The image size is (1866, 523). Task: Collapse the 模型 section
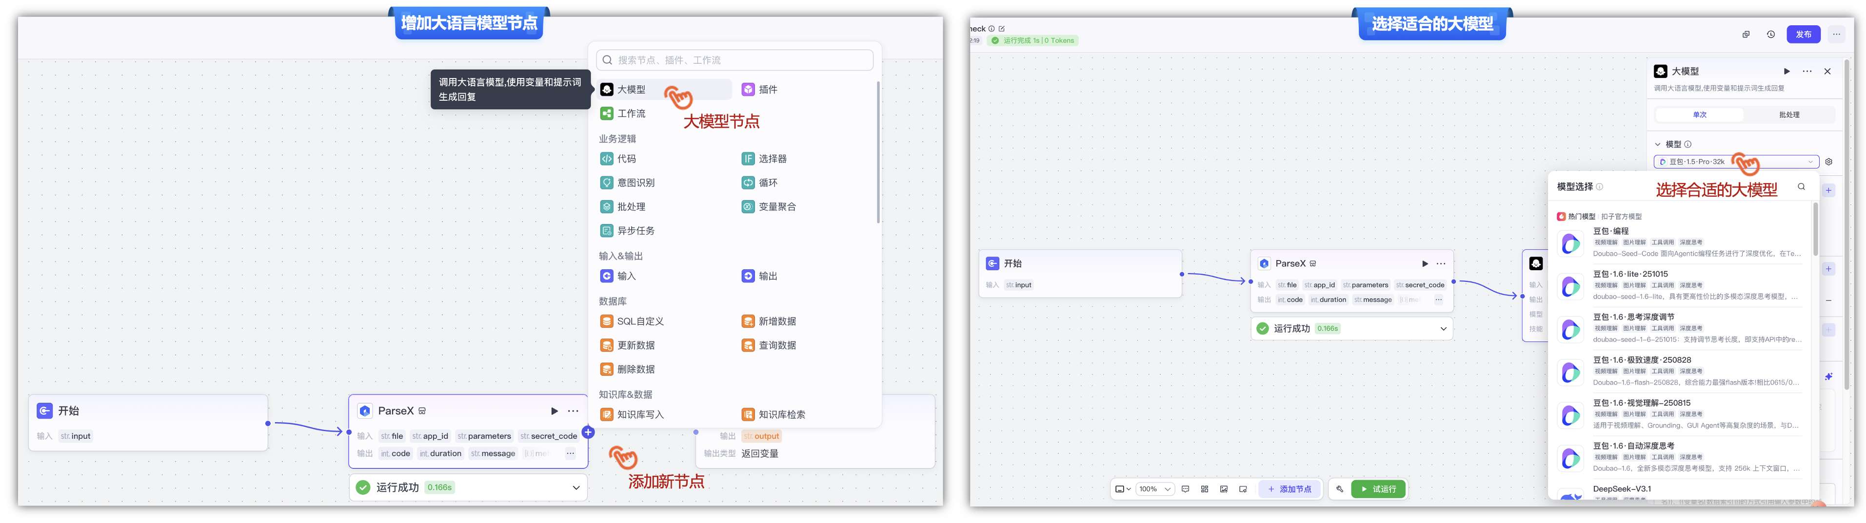(x=1657, y=145)
